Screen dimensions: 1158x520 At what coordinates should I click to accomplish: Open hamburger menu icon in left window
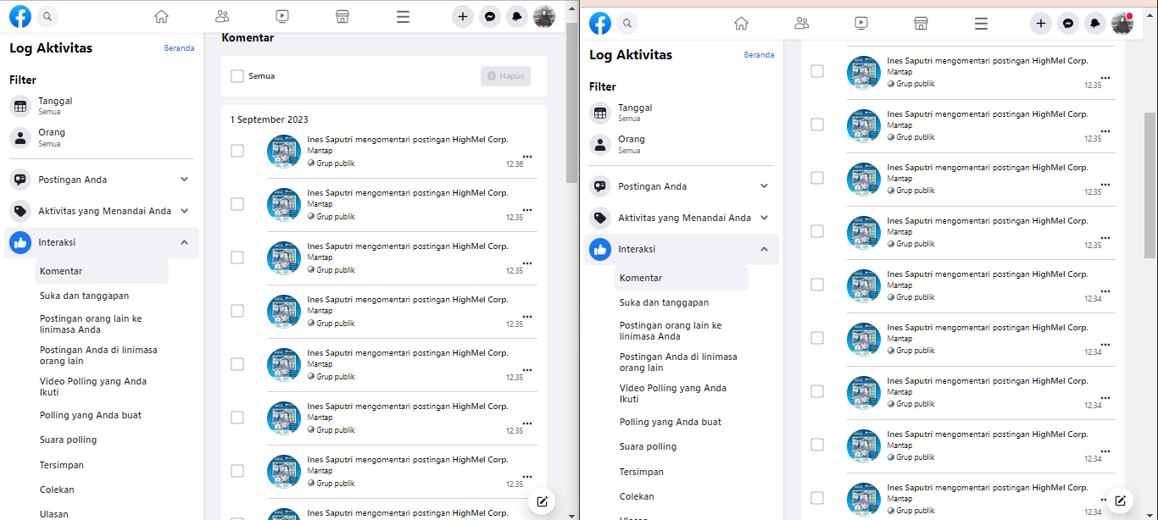403,16
